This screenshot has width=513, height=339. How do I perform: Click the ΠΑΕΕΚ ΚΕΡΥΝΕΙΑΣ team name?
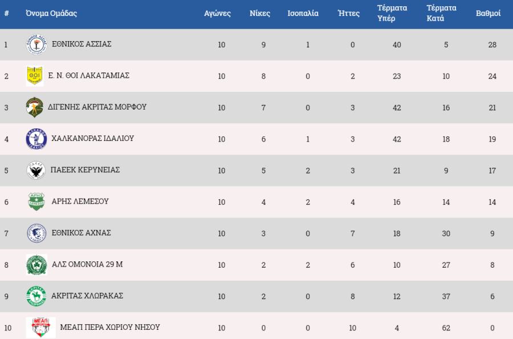(85, 169)
